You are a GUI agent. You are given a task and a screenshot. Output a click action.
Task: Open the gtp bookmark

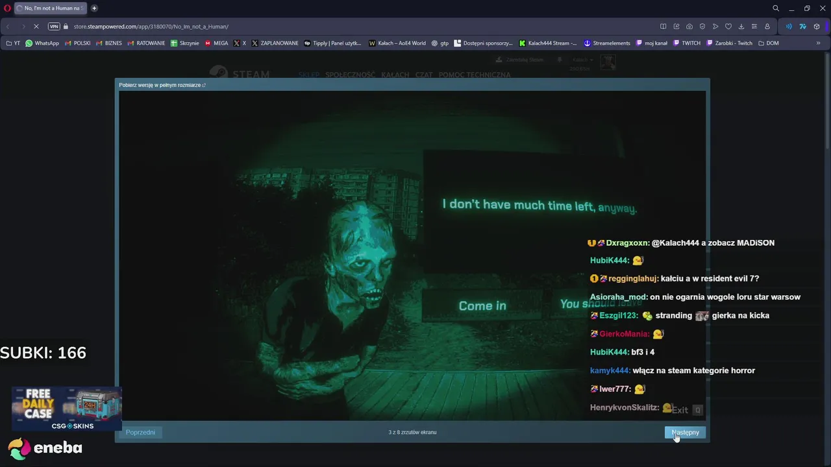pyautogui.click(x=440, y=43)
